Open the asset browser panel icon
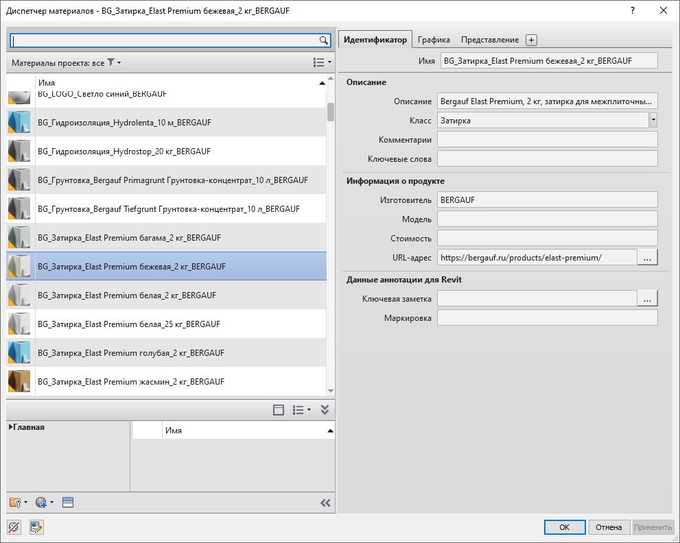 (x=67, y=503)
